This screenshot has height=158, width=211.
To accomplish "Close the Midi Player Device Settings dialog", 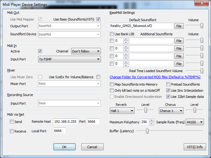I will 201,3.
